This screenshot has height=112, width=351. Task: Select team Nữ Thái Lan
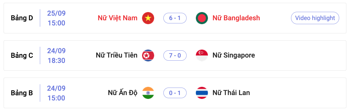click(231, 93)
